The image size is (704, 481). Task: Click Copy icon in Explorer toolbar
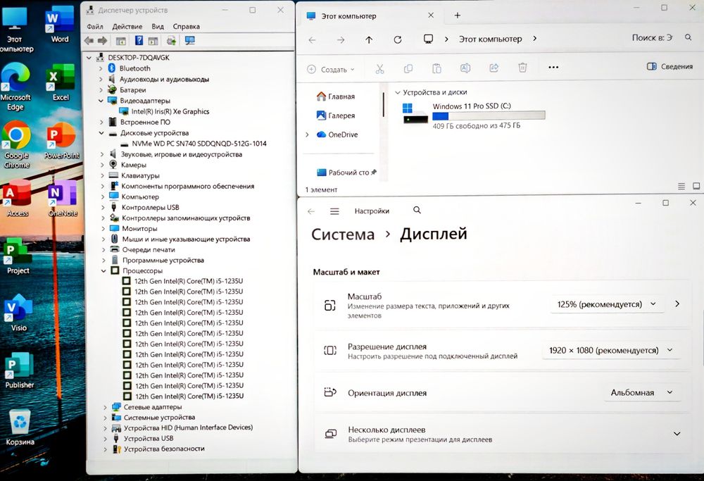pyautogui.click(x=408, y=69)
